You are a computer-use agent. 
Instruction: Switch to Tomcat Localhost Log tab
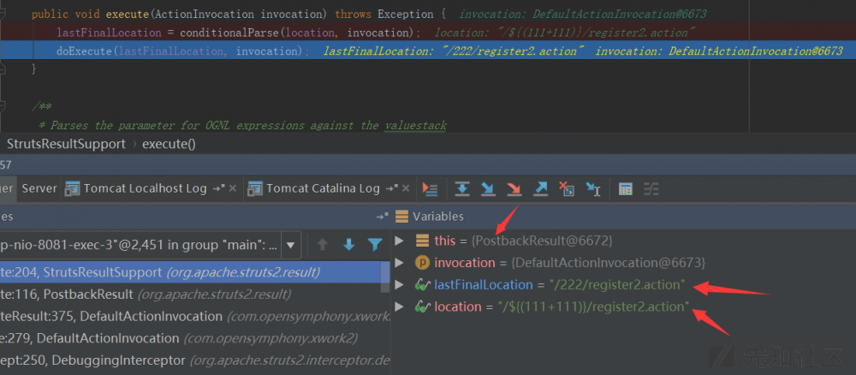click(144, 188)
